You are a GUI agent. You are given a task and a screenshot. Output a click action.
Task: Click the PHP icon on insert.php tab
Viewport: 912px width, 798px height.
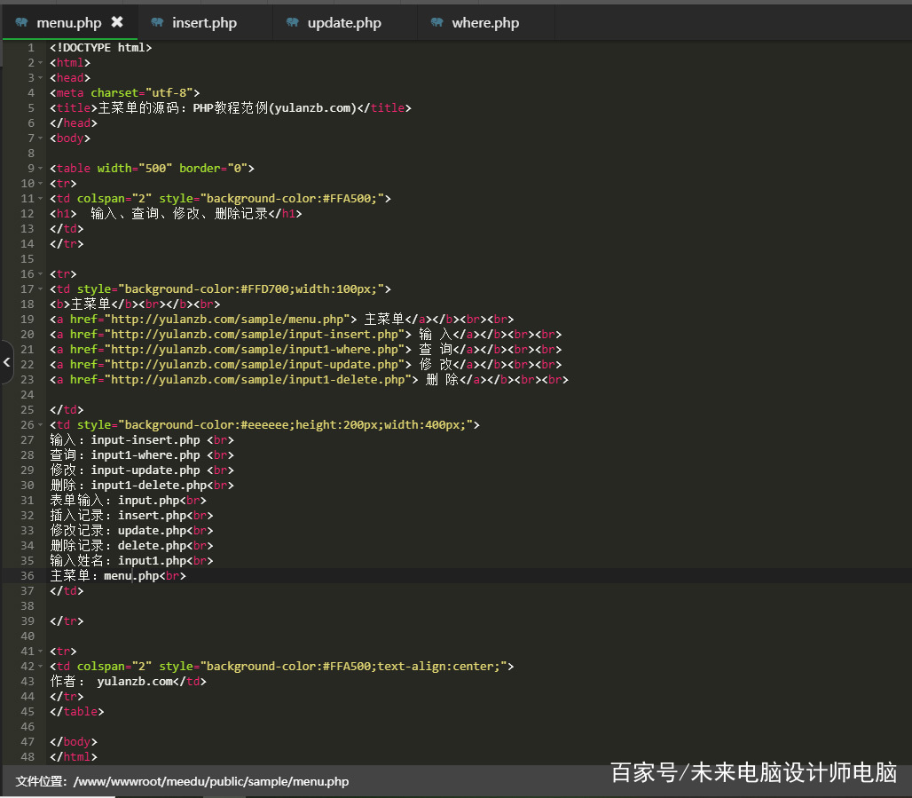click(157, 22)
